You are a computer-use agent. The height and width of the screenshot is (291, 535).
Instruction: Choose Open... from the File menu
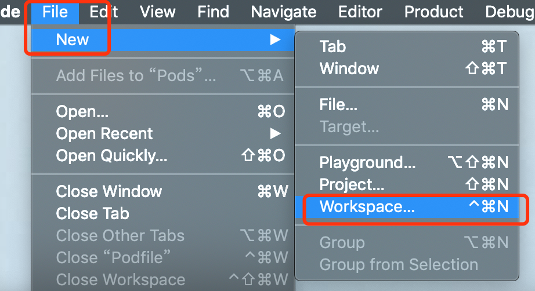tap(162, 111)
